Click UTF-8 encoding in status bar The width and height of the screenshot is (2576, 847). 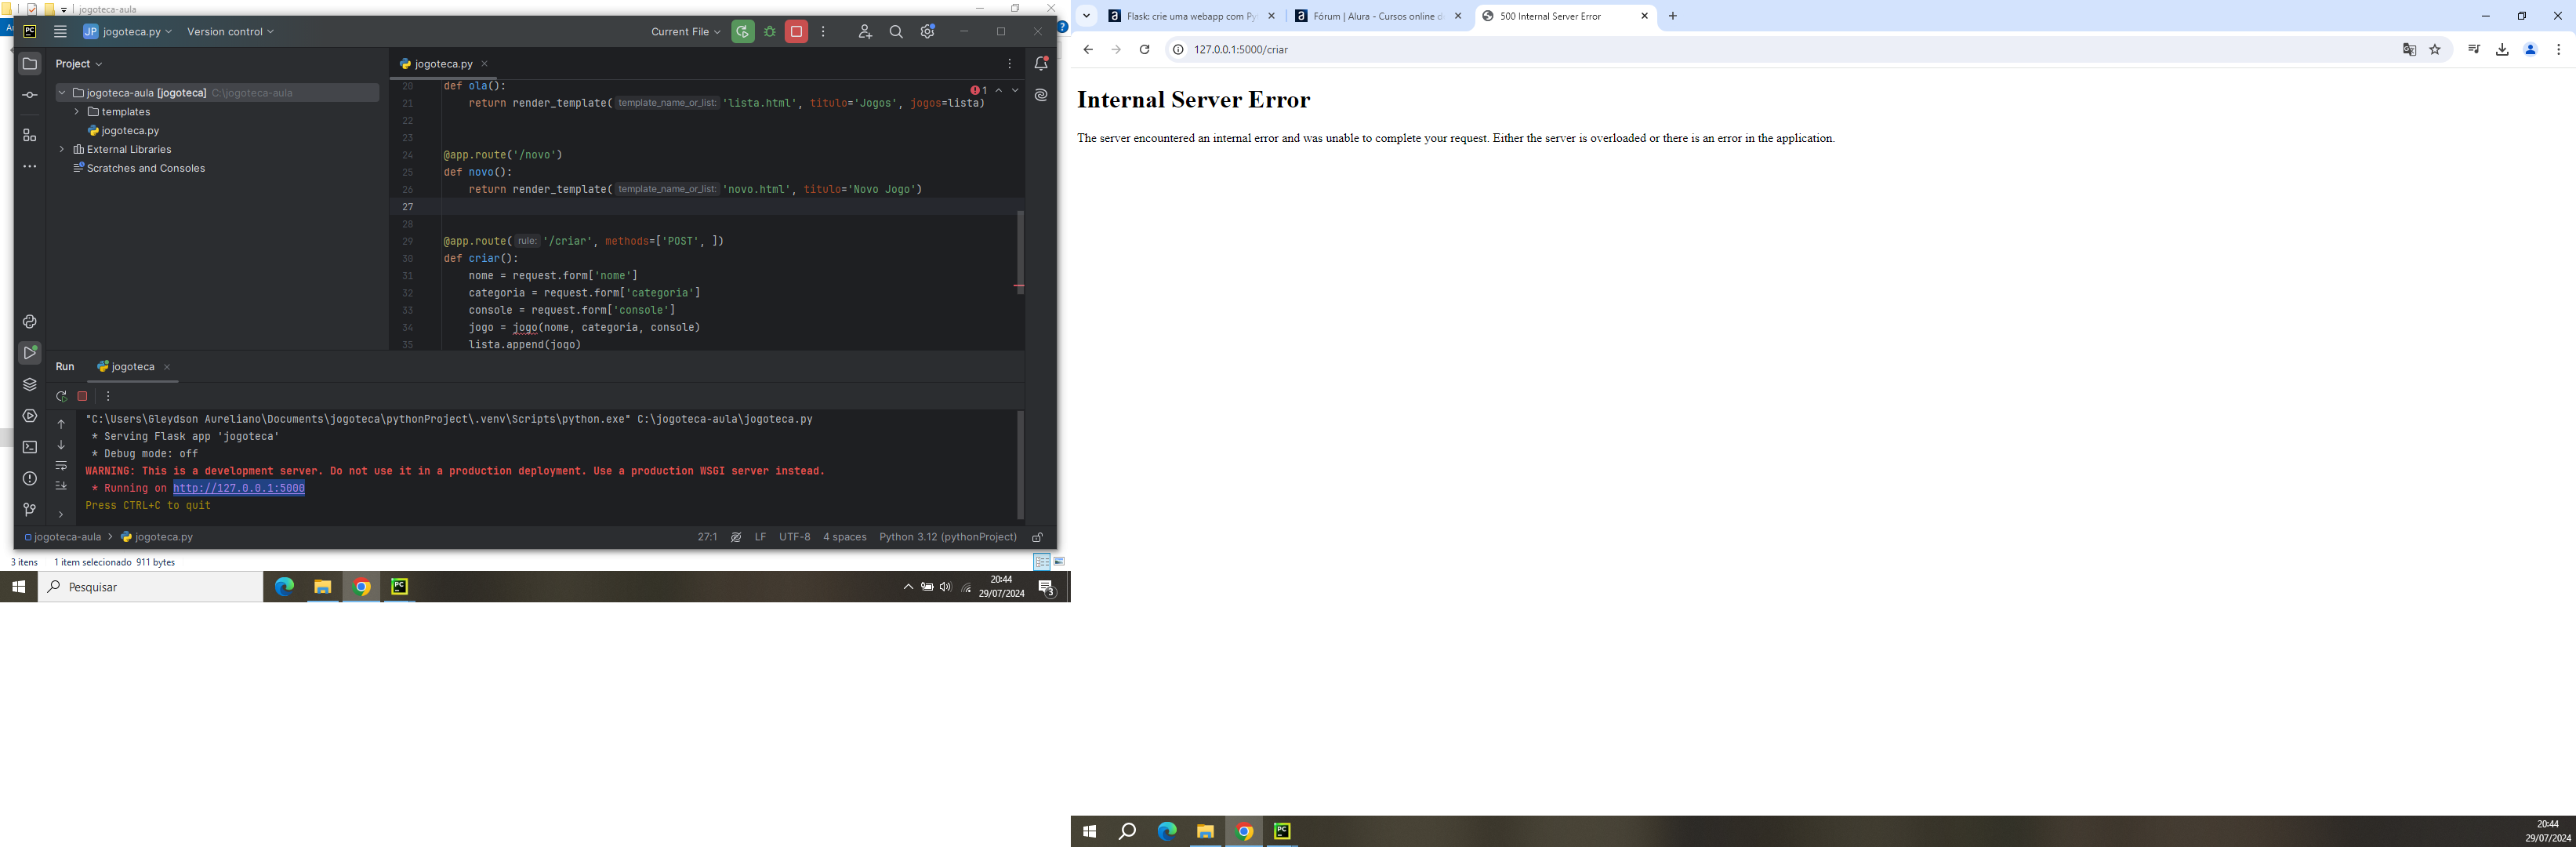coord(794,538)
